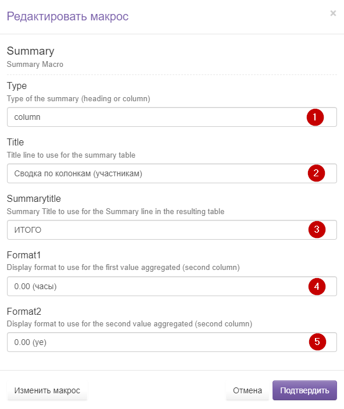
Task: Click the 'Редактировать макрос' dialog title
Action: pyautogui.click(x=67, y=16)
